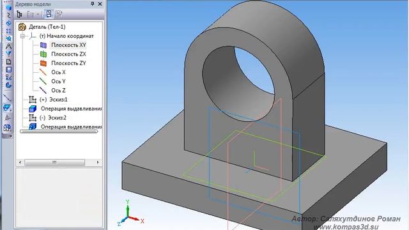This screenshot has height=230, width=409.
Task: Open the spatial curves toolbar icon
Action: 8,15
